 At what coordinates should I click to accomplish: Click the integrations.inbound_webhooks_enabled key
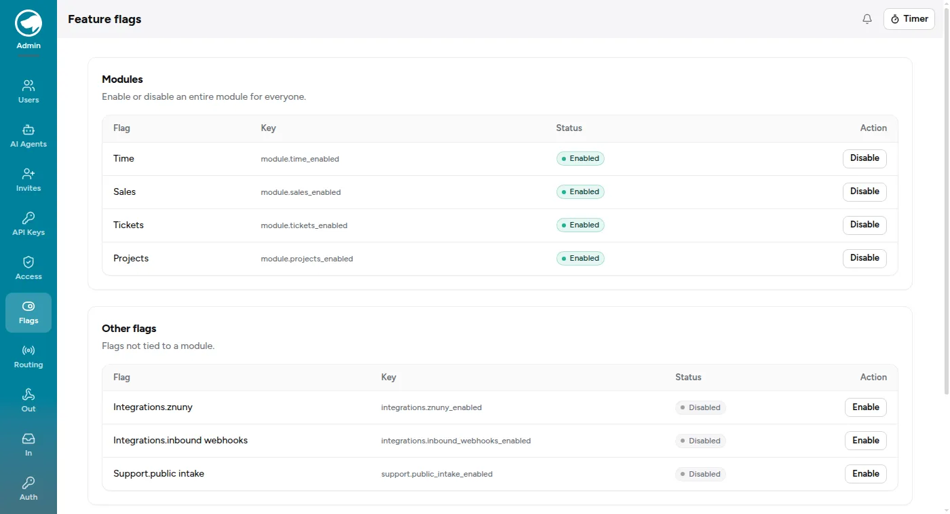pyautogui.click(x=456, y=441)
